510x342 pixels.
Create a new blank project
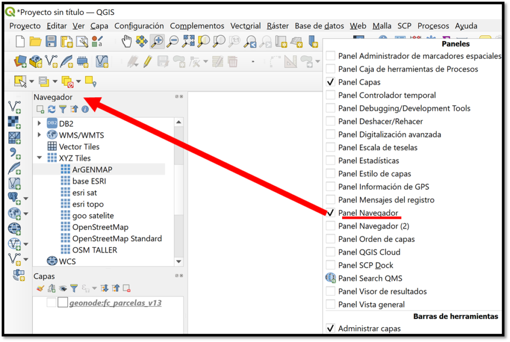20,42
